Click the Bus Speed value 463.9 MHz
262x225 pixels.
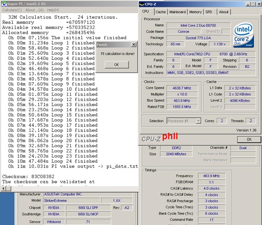click(182, 101)
